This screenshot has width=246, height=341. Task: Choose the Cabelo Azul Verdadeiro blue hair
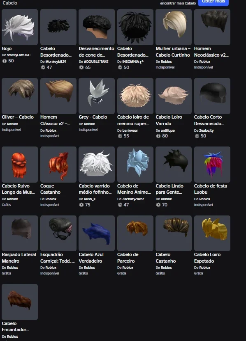click(97, 233)
